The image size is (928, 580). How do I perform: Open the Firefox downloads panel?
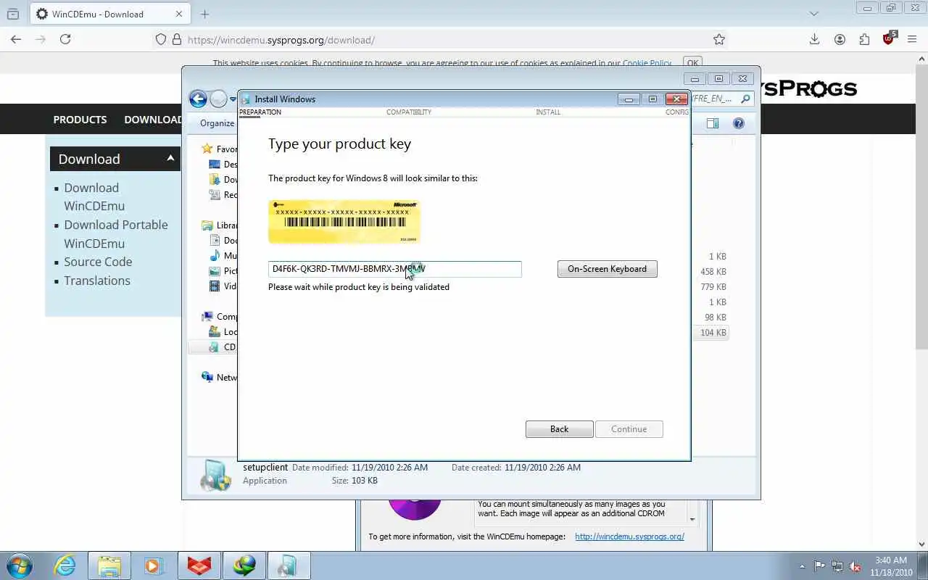(x=814, y=39)
